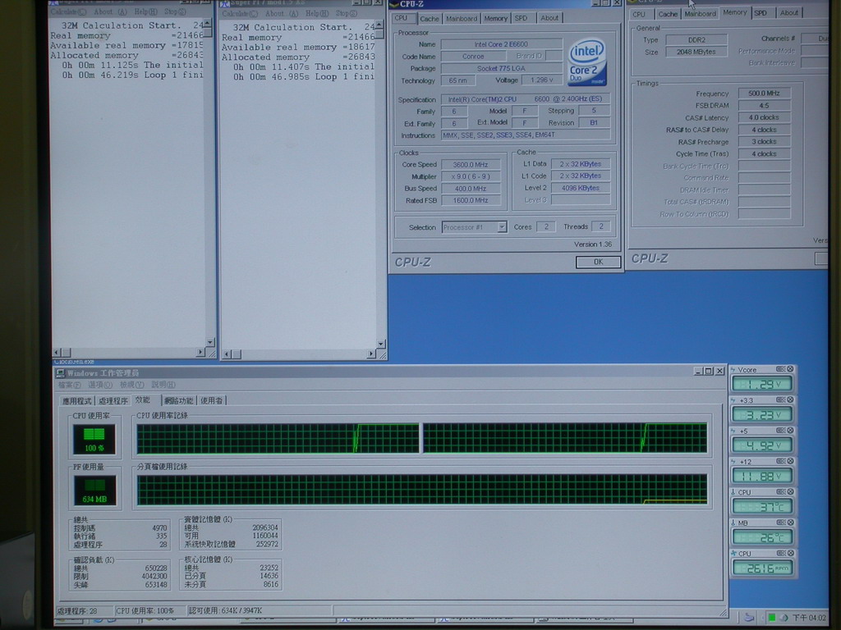Switch to Mainboard tab in left CPU-Z window

pyautogui.click(x=461, y=18)
